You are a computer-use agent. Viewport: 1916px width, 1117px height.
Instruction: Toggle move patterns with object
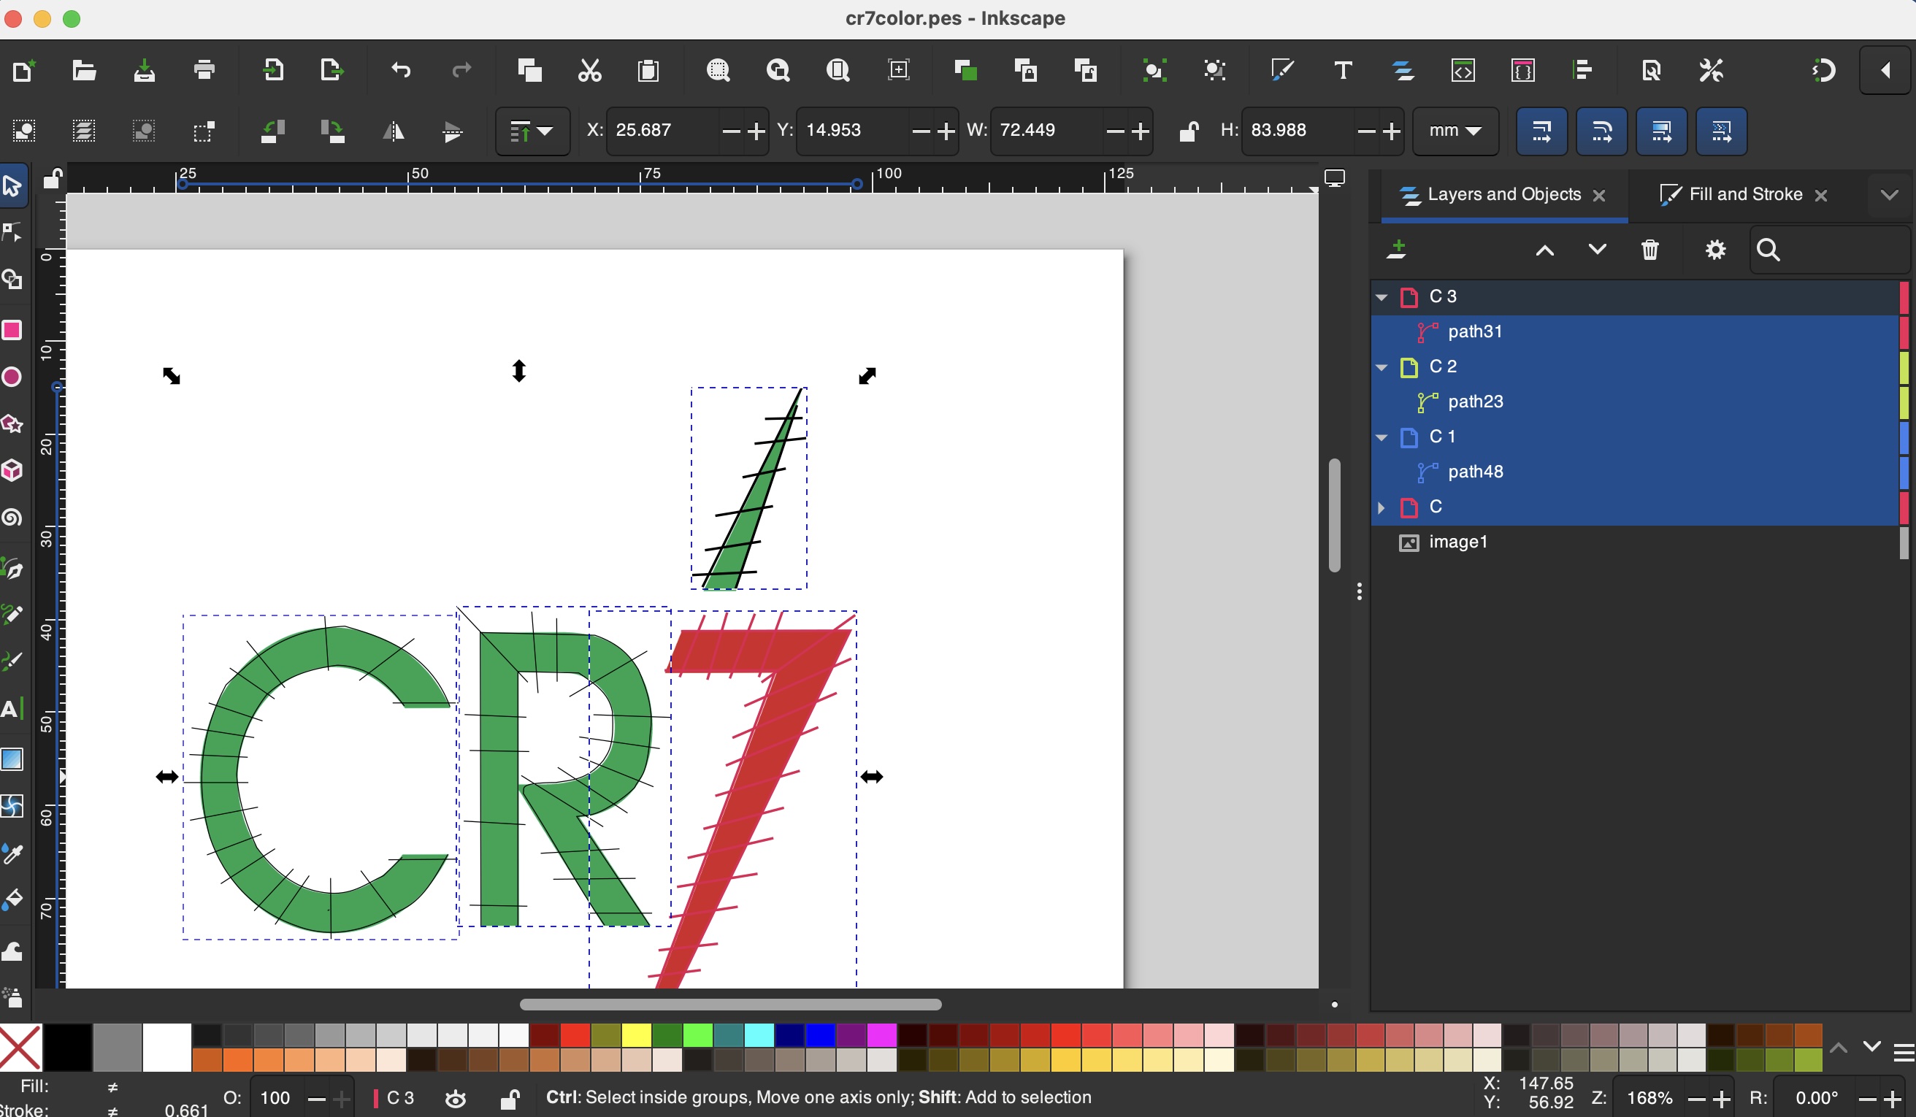pyautogui.click(x=1721, y=131)
